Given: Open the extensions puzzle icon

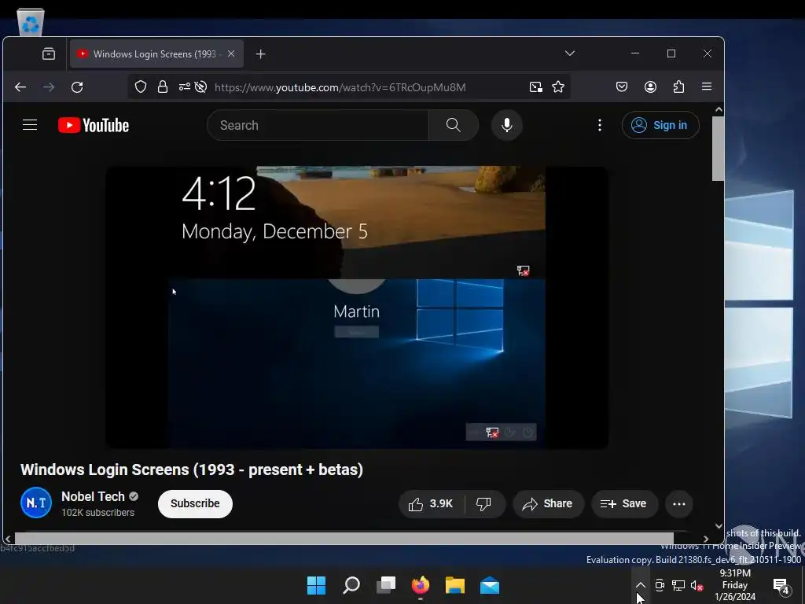Looking at the screenshot, I should 678,87.
